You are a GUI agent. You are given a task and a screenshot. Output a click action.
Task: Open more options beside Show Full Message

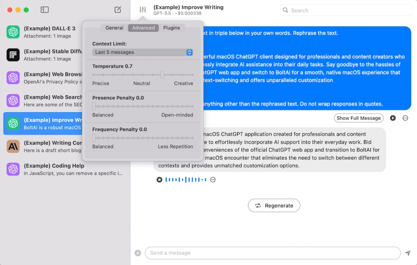[x=405, y=118]
